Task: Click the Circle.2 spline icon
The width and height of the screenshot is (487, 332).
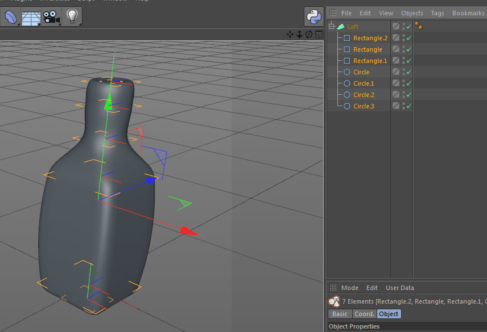Action: coord(347,95)
